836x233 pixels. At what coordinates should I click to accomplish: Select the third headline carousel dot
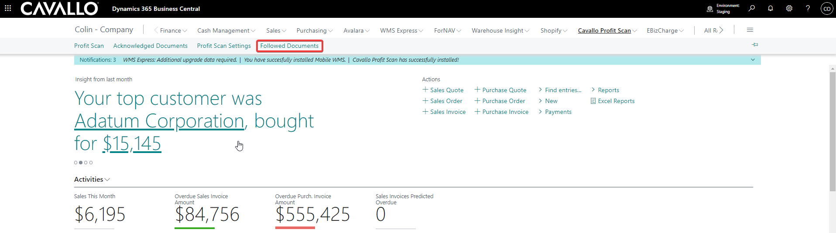tap(86, 163)
